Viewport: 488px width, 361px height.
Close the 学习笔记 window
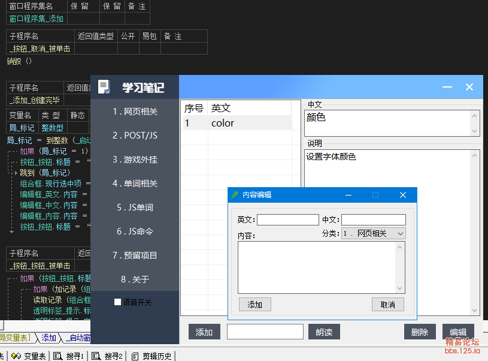point(469,87)
